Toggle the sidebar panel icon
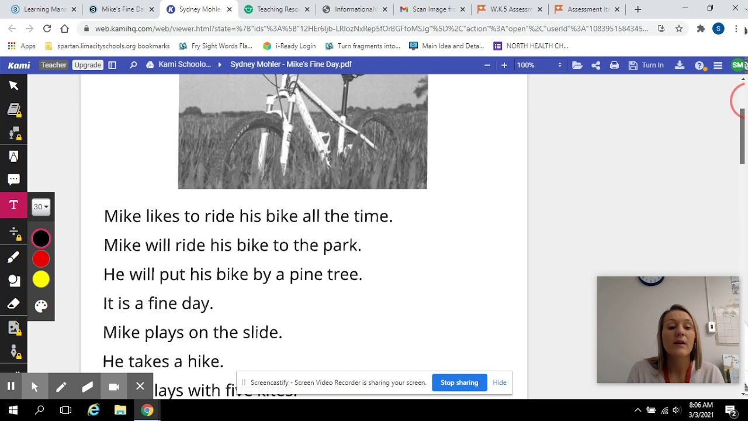The width and height of the screenshot is (748, 421). point(112,65)
